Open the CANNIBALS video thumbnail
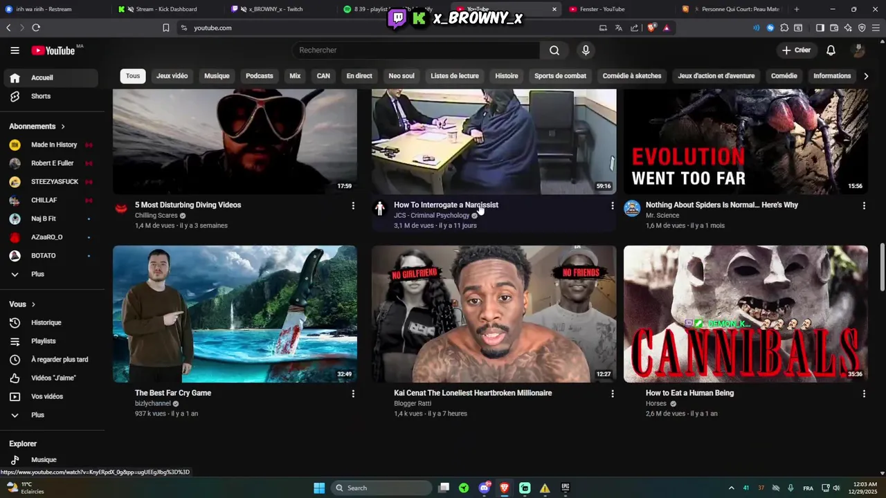 tap(745, 314)
